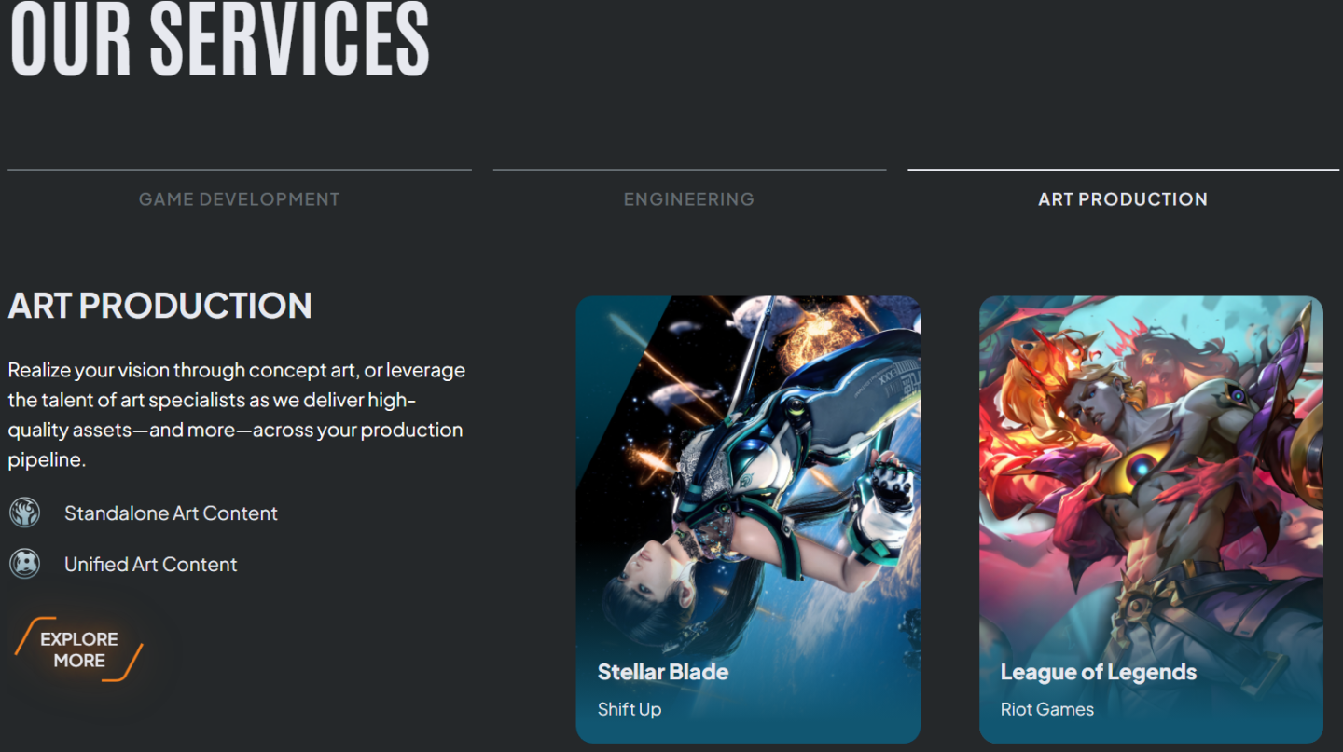Open the Stellar Blade artwork card
This screenshot has height=752, width=1343.
coord(748,519)
